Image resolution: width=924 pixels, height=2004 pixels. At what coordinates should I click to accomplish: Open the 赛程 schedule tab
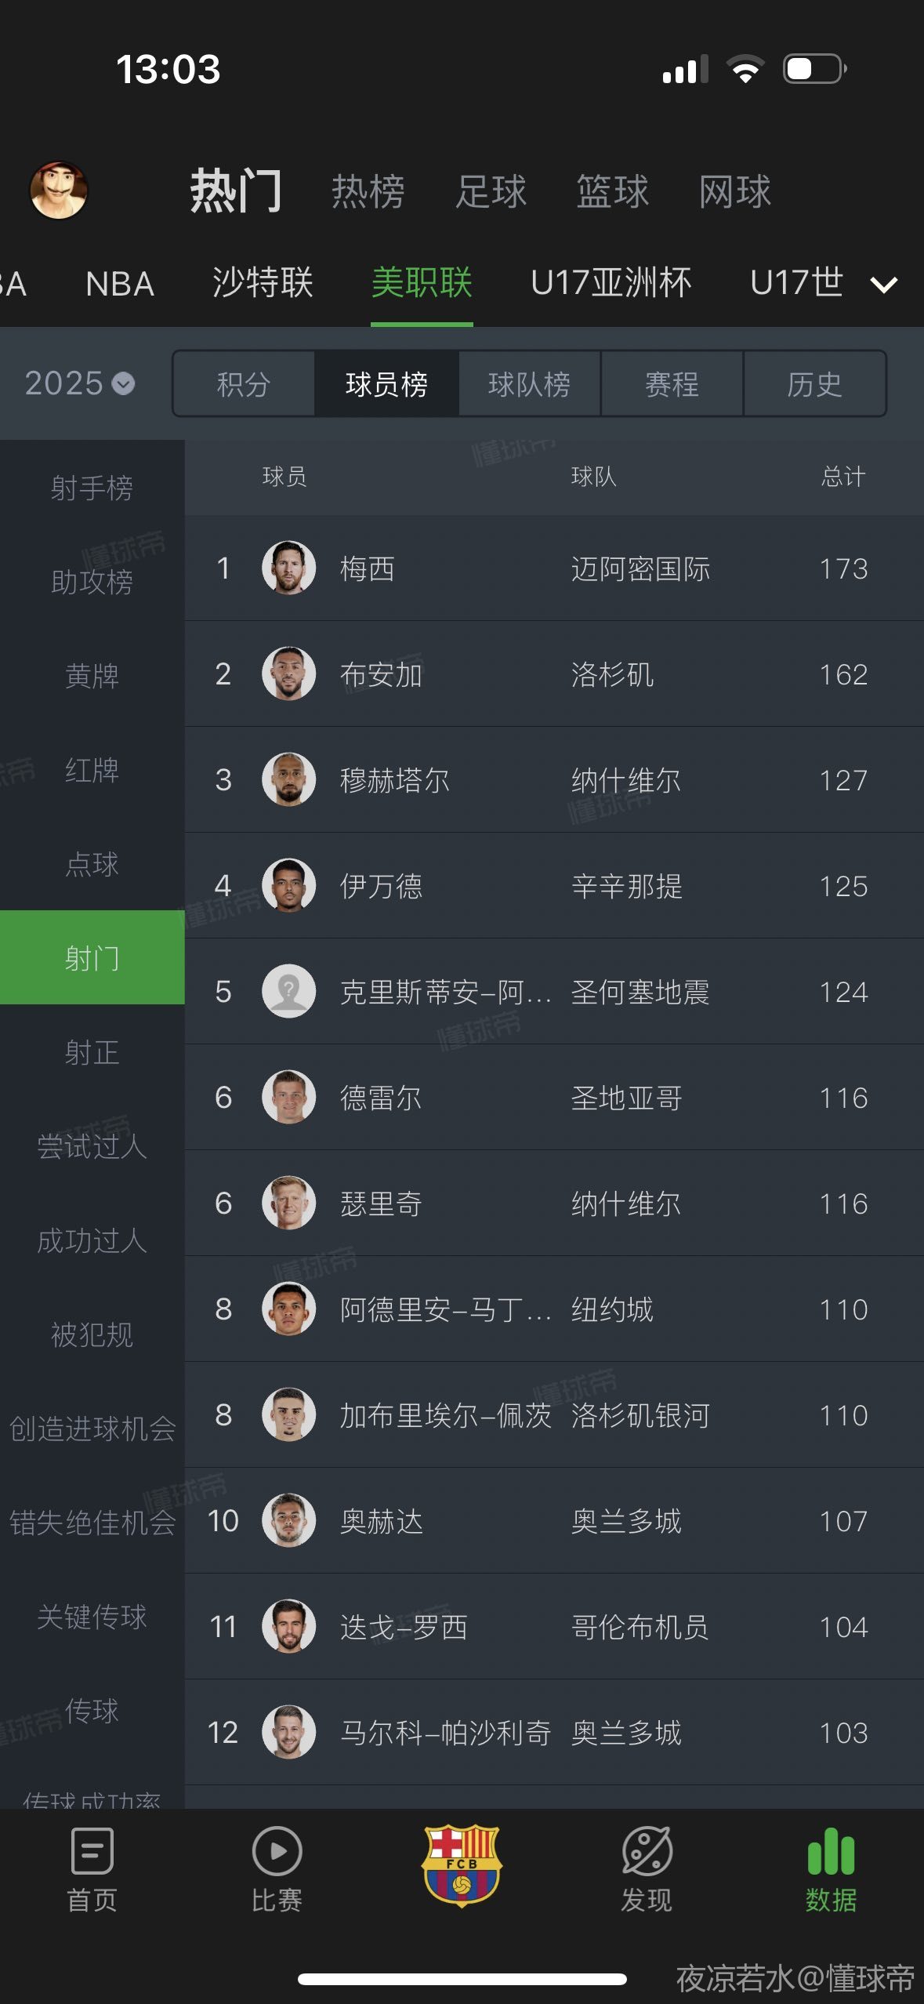tap(672, 384)
